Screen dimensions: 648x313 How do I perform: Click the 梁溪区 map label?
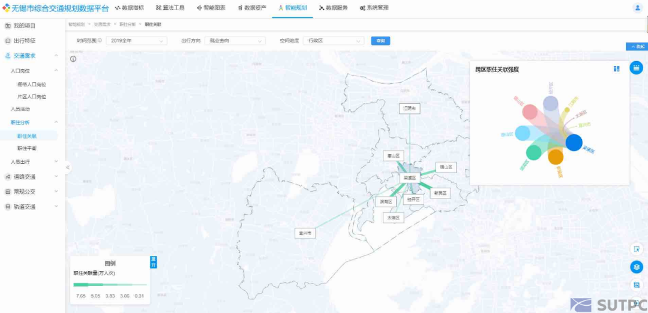coord(410,178)
